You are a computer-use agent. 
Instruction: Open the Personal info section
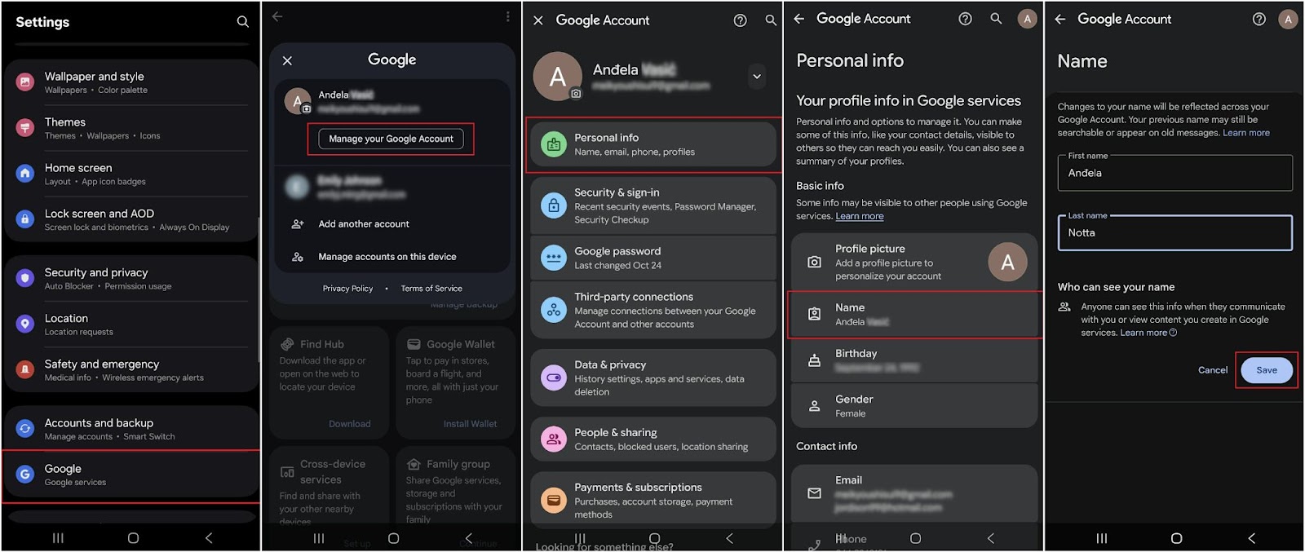(652, 144)
